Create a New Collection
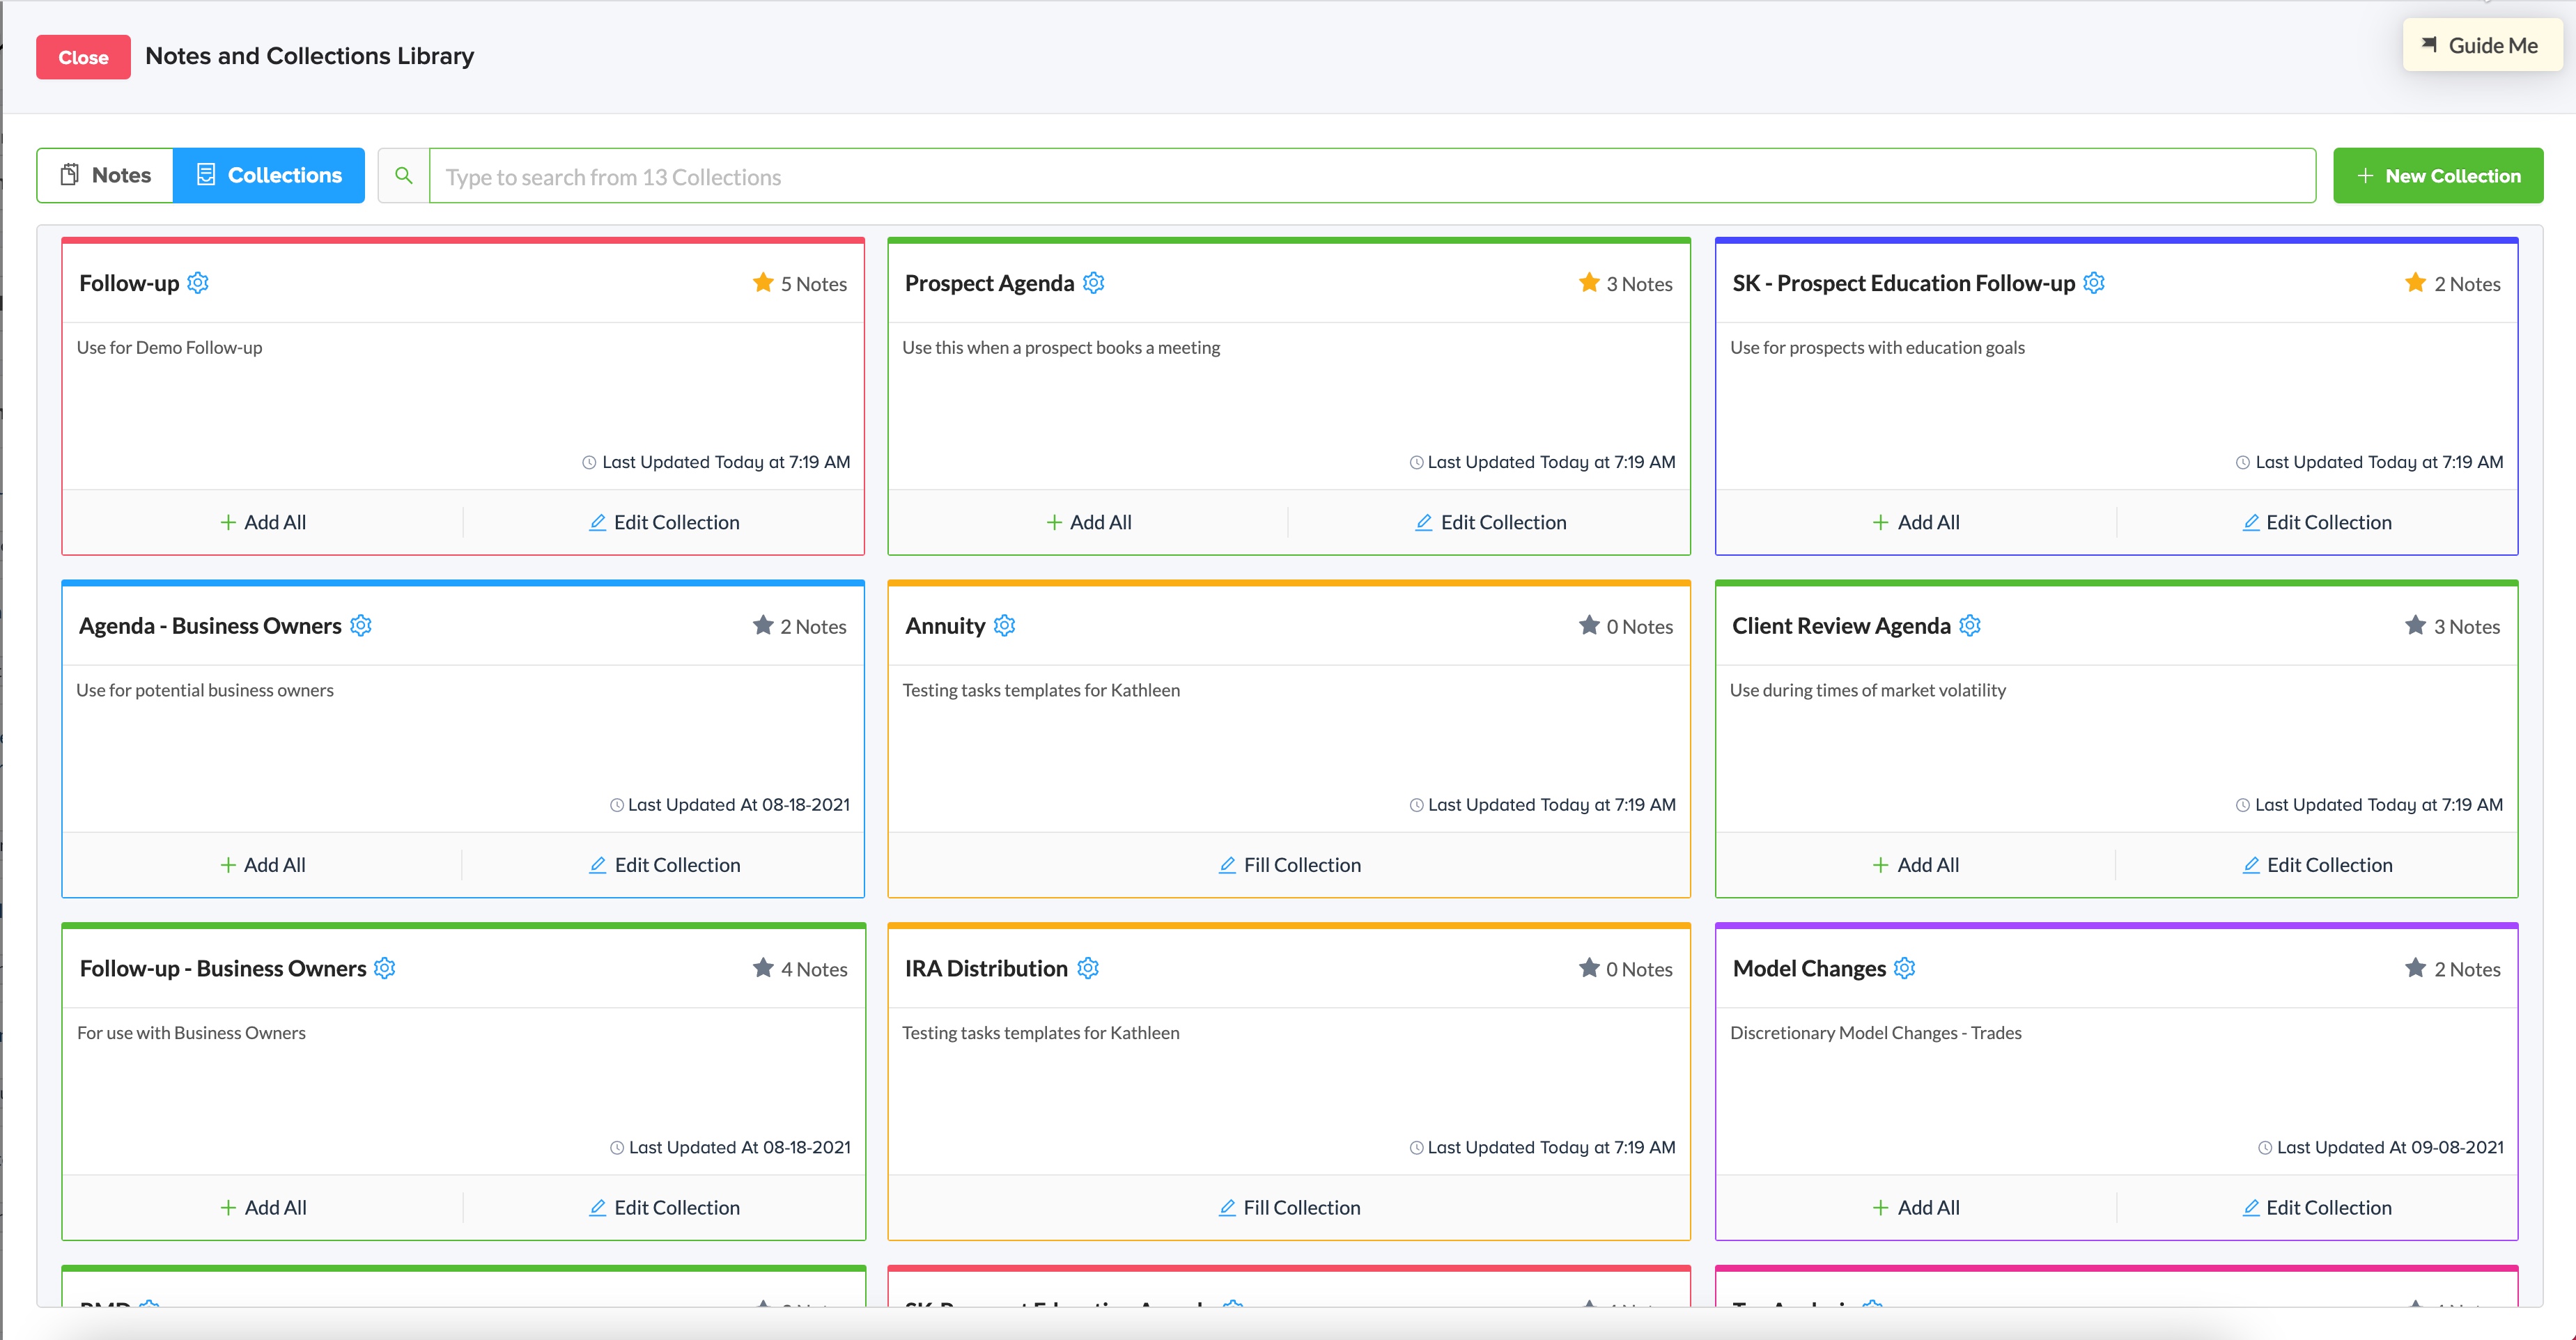Screen dimensions: 2576x1340 2438,176
